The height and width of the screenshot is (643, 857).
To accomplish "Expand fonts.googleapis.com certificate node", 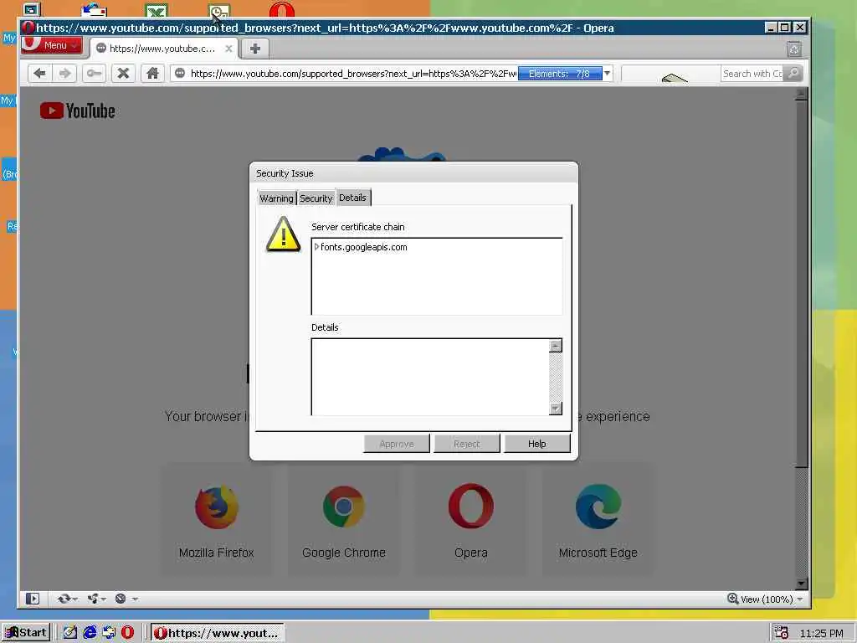I will tap(316, 247).
